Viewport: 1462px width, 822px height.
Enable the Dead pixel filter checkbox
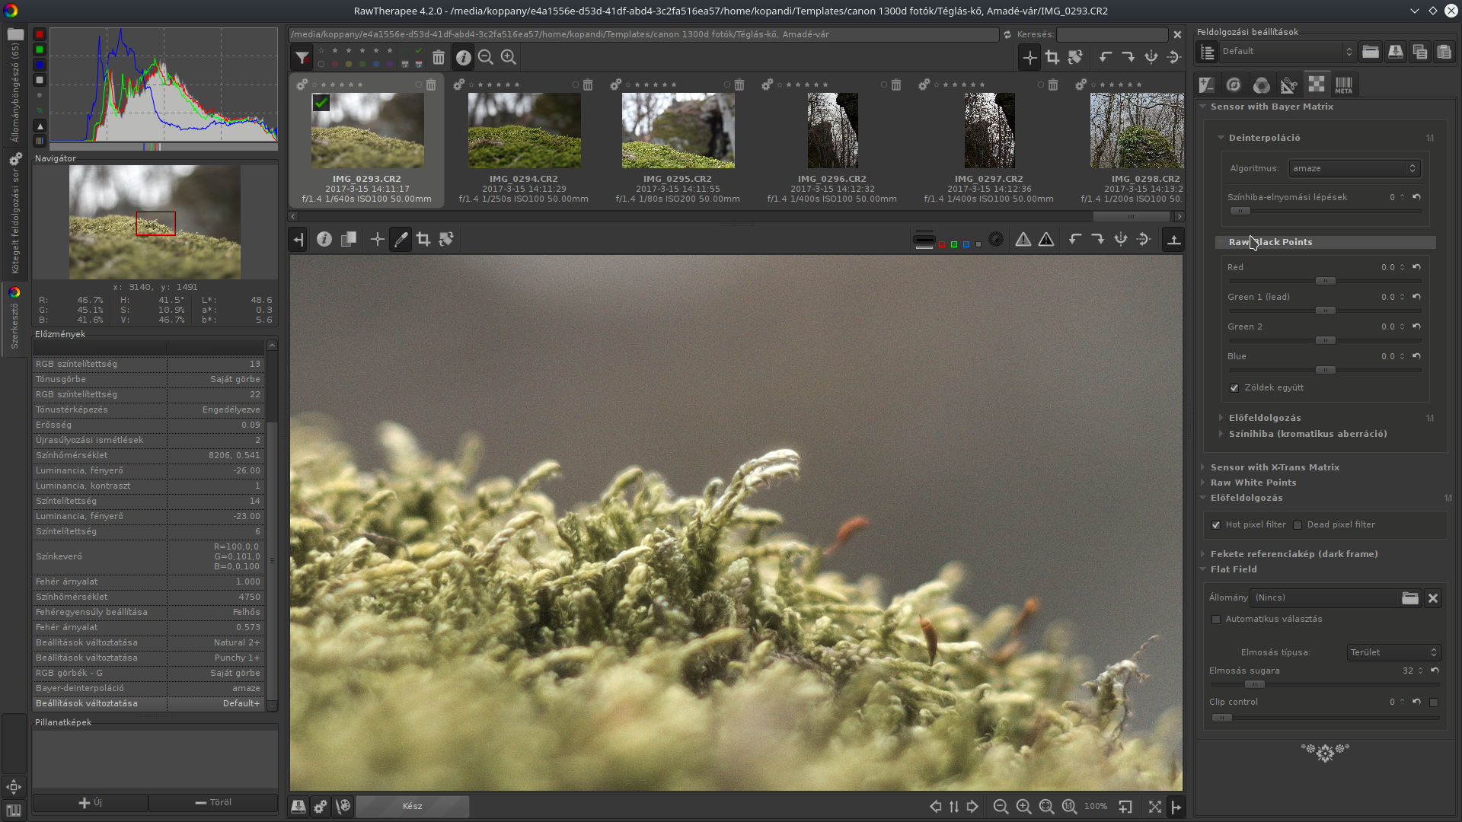(1298, 525)
